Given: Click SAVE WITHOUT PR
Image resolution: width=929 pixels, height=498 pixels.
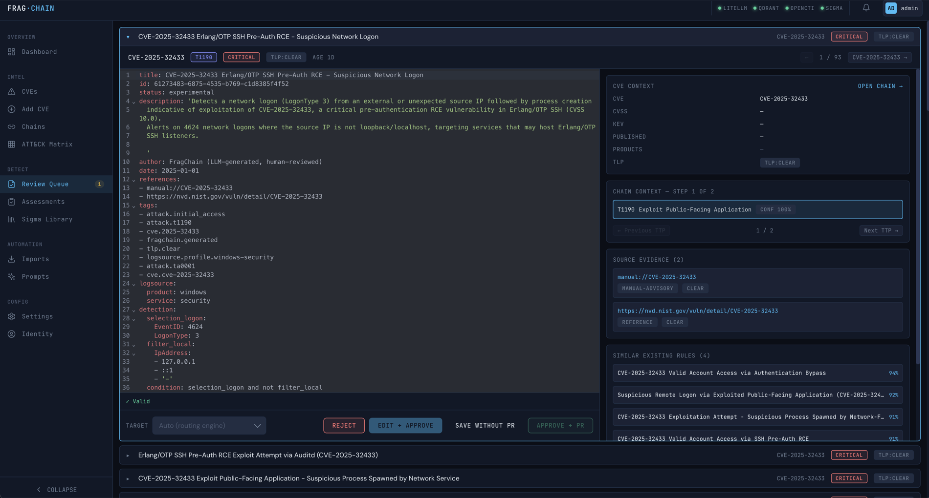Looking at the screenshot, I should pyautogui.click(x=485, y=426).
